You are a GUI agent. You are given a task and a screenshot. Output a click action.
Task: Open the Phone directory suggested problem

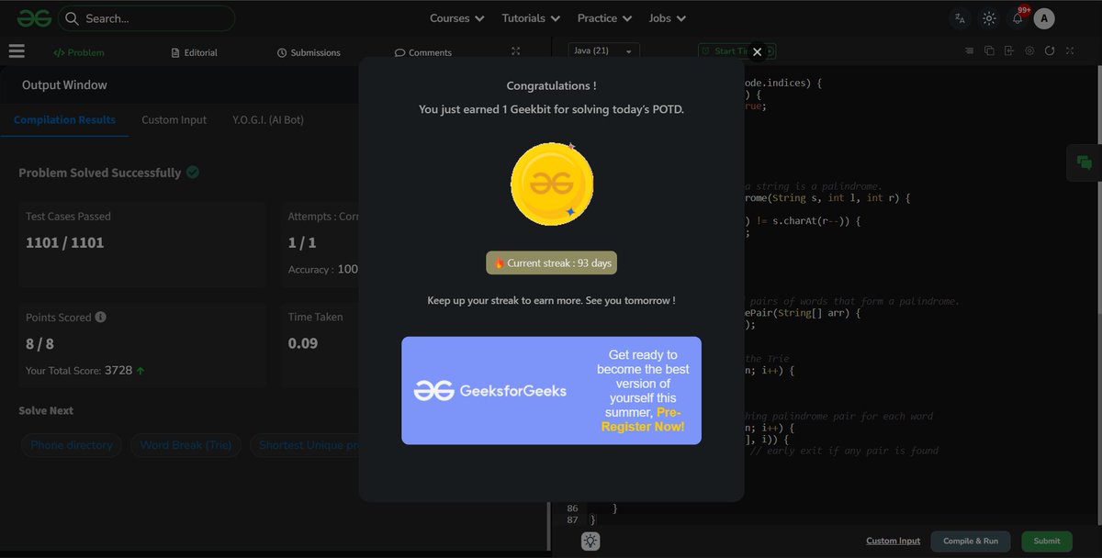(x=72, y=445)
